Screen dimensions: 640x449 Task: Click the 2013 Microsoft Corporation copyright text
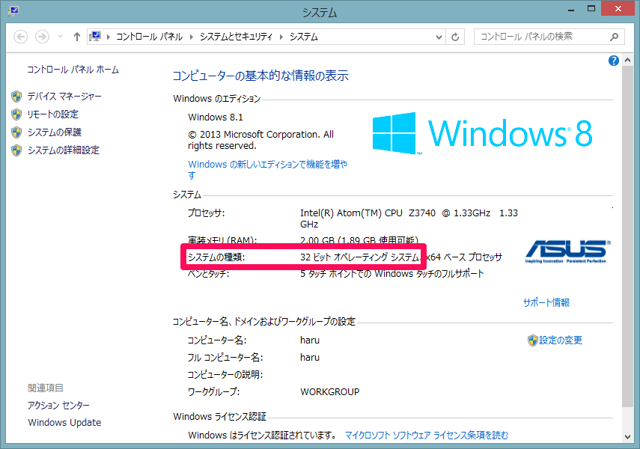click(260, 140)
